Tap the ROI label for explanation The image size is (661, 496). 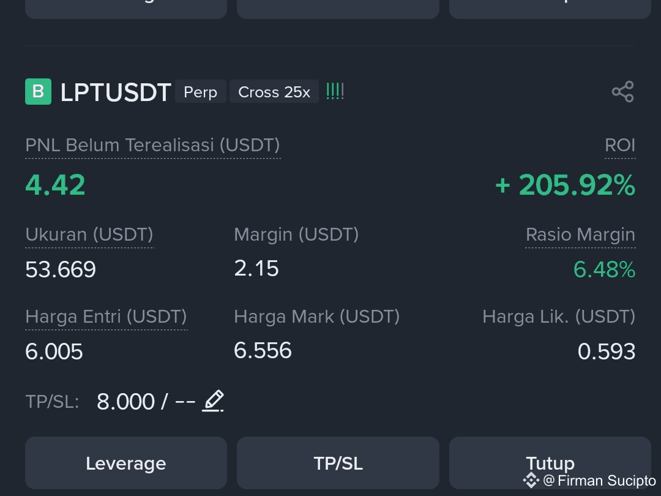click(x=619, y=145)
